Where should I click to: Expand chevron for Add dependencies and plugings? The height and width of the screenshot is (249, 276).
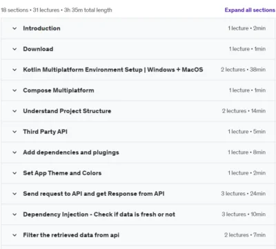point(14,152)
